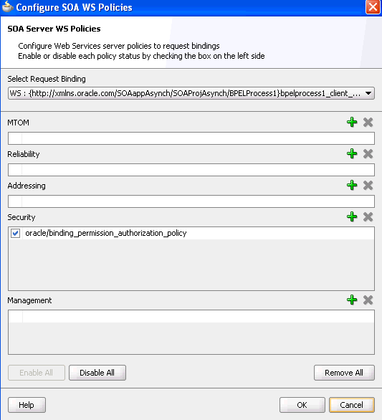Delete the Reliability policy with gray X
382x420 pixels.
(x=368, y=154)
